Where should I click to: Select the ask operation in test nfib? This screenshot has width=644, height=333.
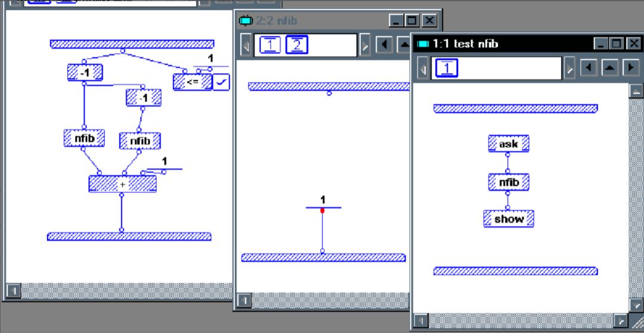pos(509,144)
